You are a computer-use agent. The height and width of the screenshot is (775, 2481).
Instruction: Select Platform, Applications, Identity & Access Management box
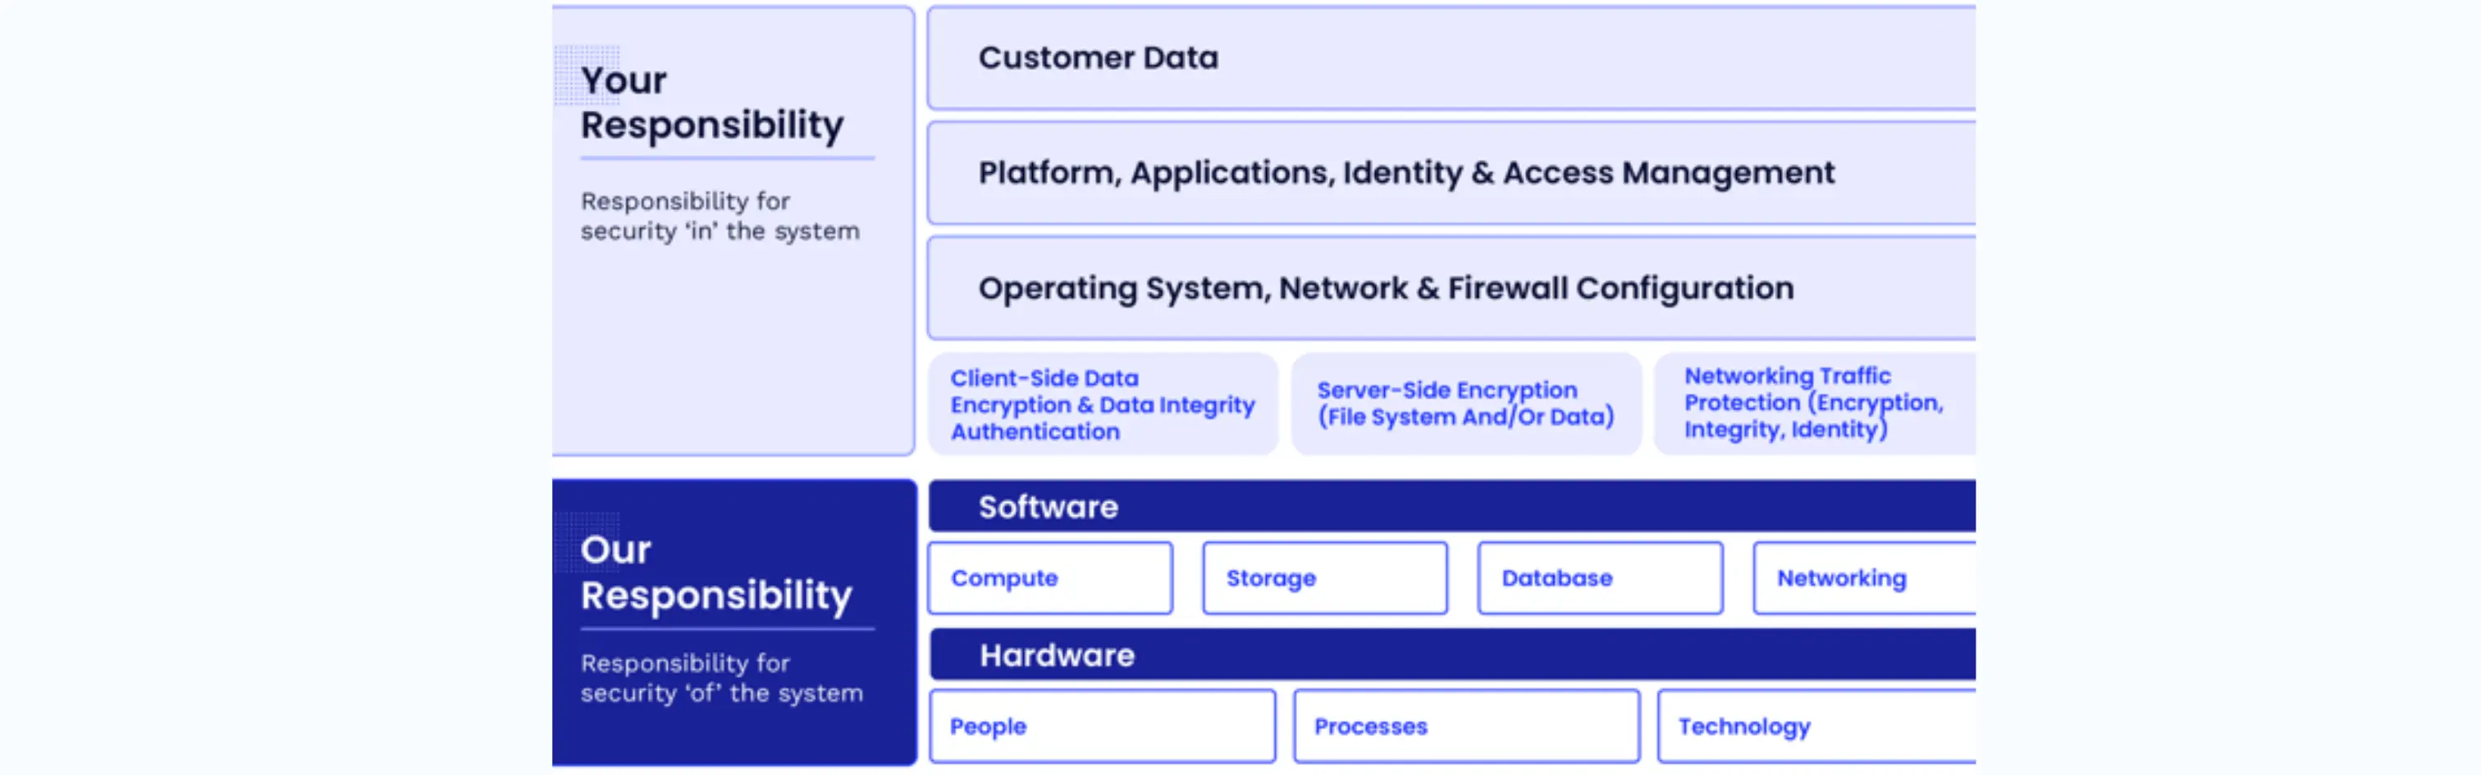[x=1451, y=173]
